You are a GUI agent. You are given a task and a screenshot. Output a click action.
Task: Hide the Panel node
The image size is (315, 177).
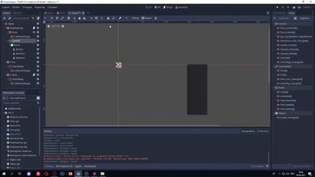pos(38,45)
